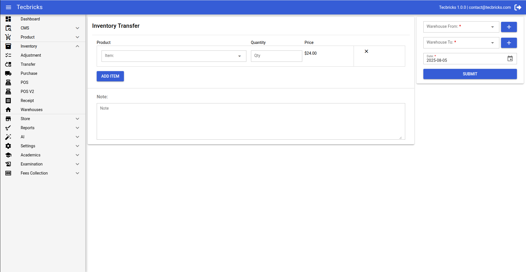This screenshot has width=526, height=272.
Task: Expand the Product menu chevron
Action: pyautogui.click(x=77, y=37)
